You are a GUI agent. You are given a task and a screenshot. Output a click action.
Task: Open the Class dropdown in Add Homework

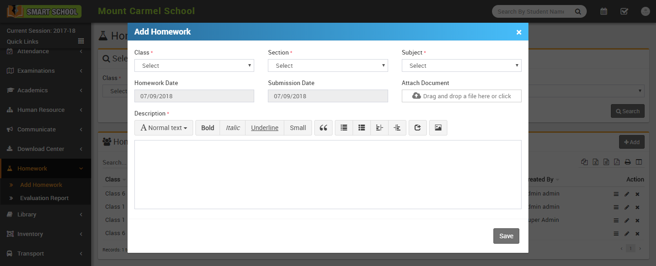coord(194,65)
